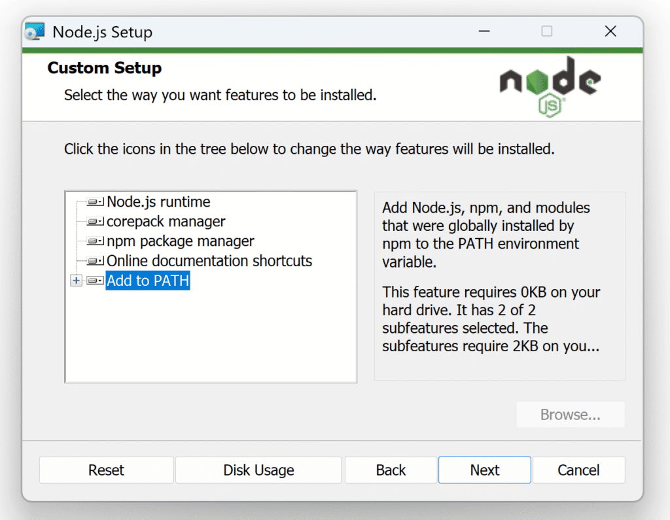Minimize the Node.js Setup window
Image resolution: width=670 pixels, height=520 pixels.
point(484,31)
